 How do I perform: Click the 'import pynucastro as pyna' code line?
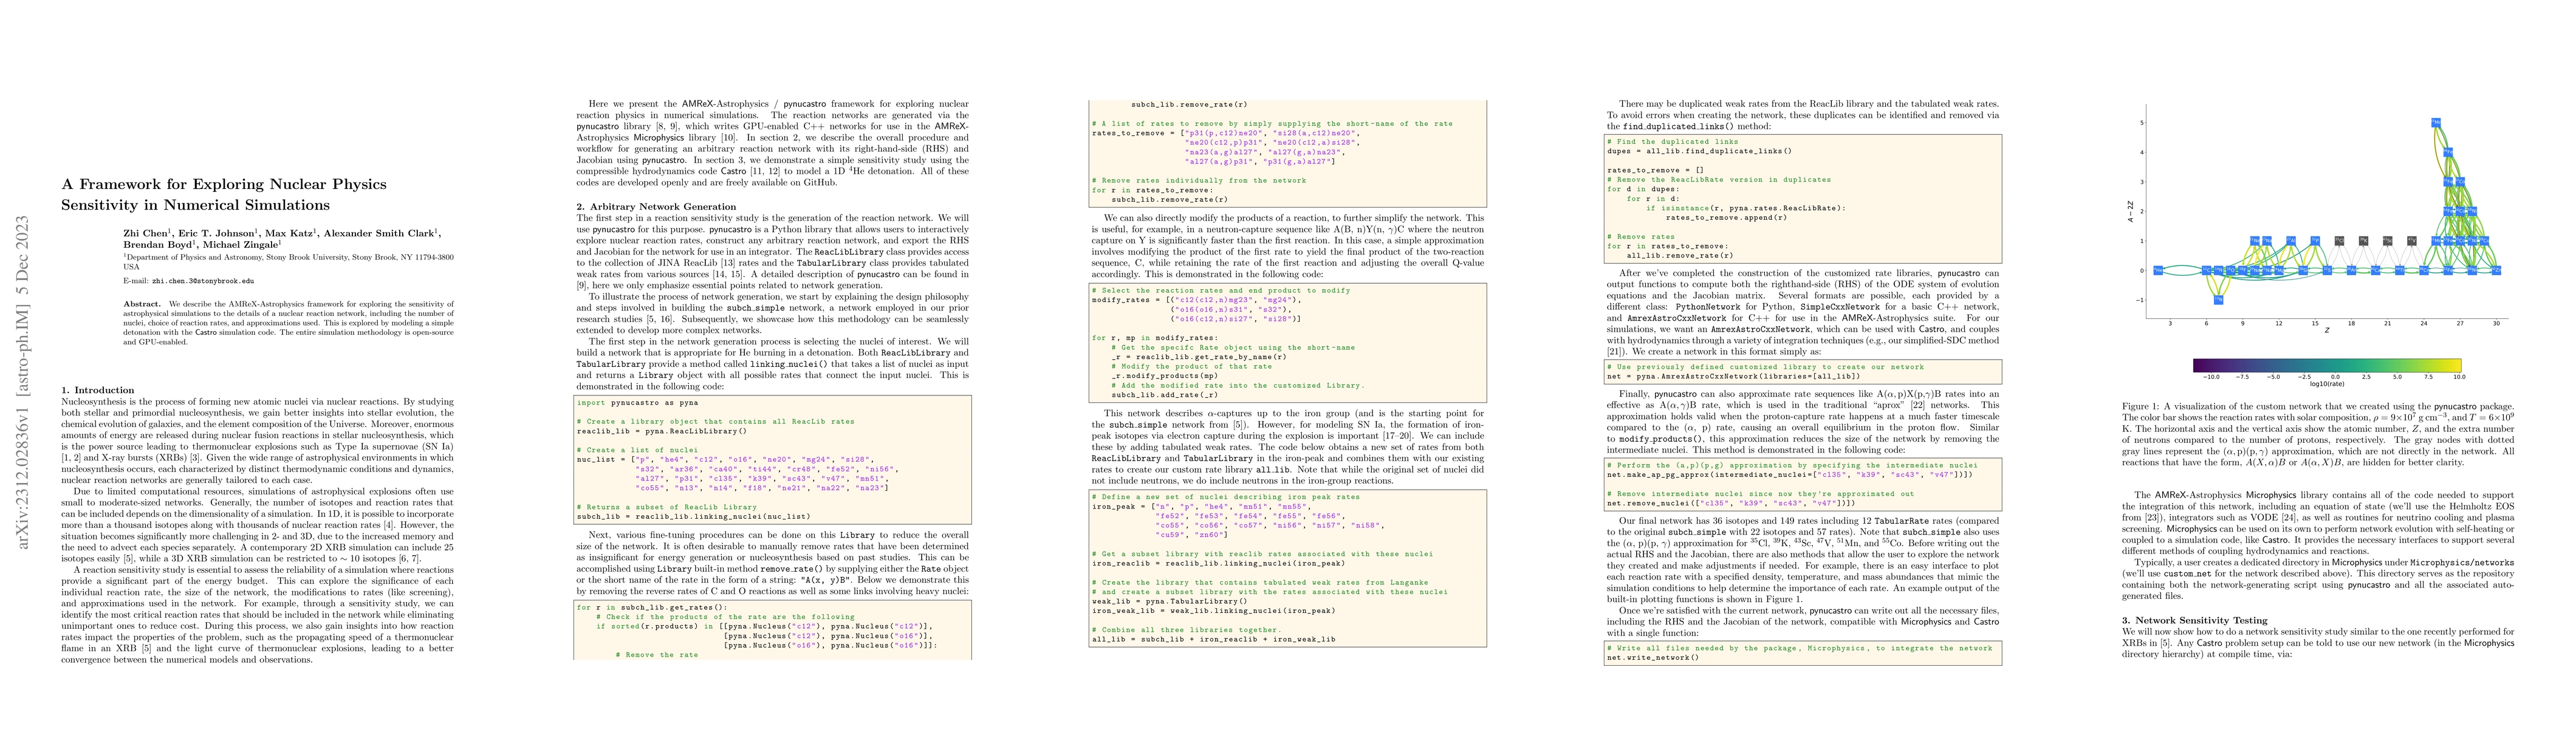pos(637,403)
